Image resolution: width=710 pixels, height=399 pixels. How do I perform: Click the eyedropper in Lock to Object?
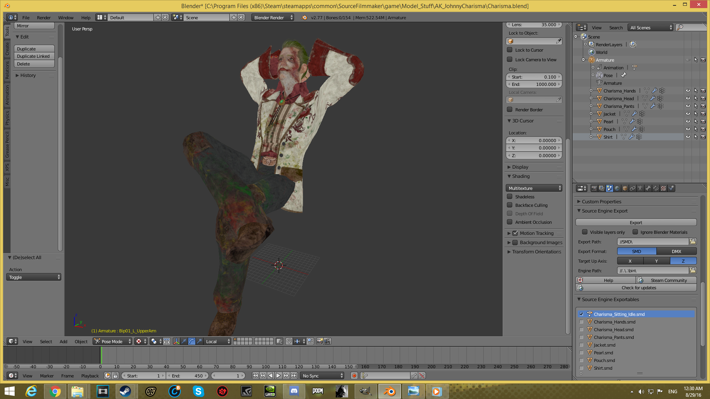click(559, 41)
